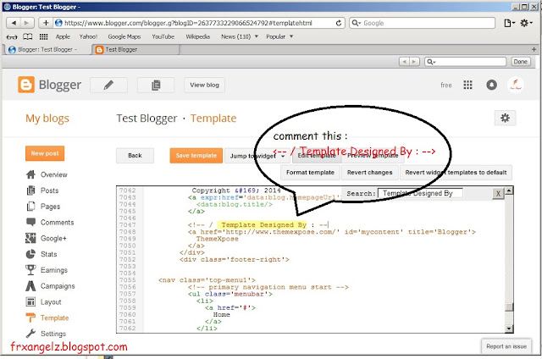The width and height of the screenshot is (542, 359).
Task: Click the New post button
Action: (45, 153)
